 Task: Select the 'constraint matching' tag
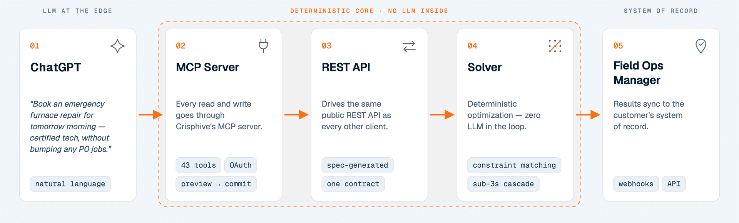point(514,165)
